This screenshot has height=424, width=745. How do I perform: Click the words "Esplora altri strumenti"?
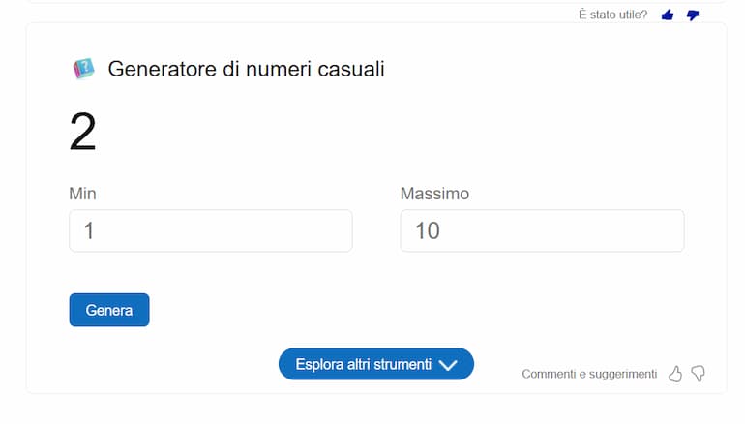coord(364,365)
